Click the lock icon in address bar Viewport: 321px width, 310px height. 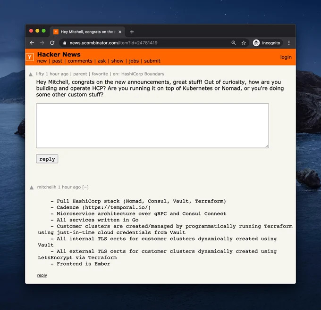[65, 43]
